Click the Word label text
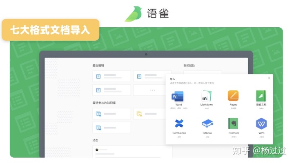This screenshot has height=163, width=294. click(178, 105)
